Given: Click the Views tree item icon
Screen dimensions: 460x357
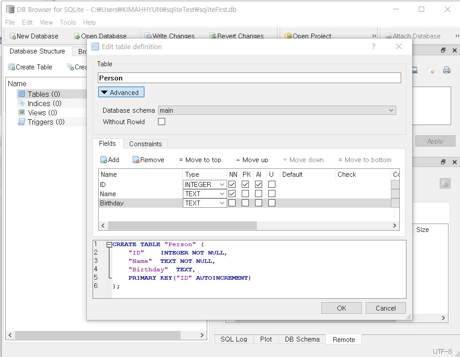Looking at the screenshot, I should click(x=22, y=113).
